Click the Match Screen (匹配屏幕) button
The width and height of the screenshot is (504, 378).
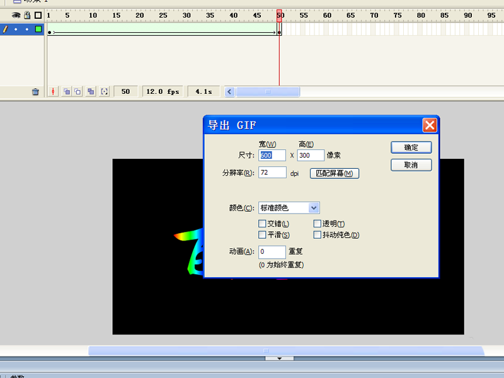(x=335, y=174)
